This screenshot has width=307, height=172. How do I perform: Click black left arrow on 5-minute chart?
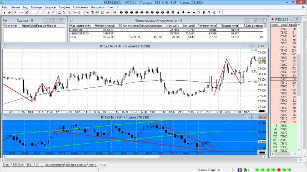(x=262, y=111)
